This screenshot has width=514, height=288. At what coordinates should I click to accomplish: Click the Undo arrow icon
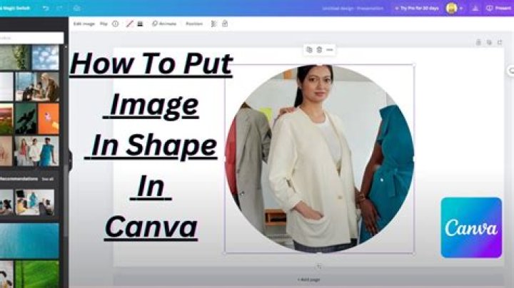tap(46, 8)
